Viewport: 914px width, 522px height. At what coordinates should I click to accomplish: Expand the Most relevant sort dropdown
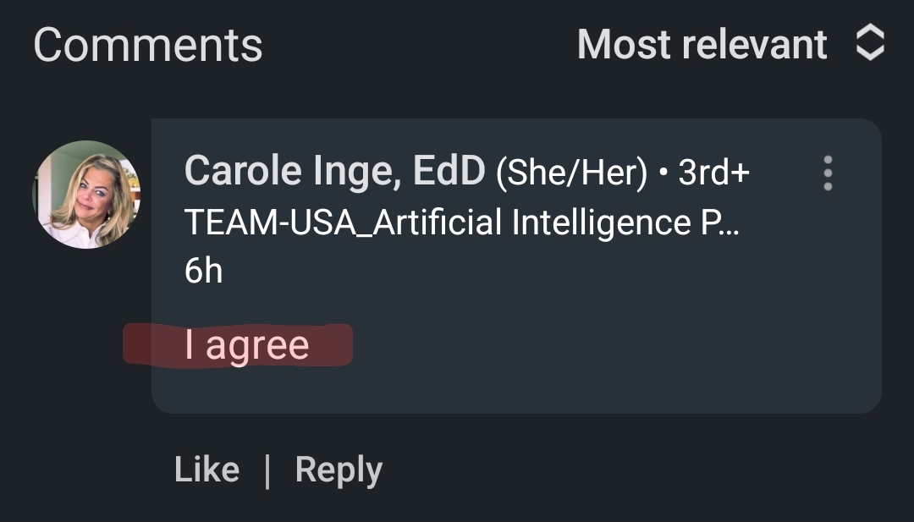(x=730, y=44)
